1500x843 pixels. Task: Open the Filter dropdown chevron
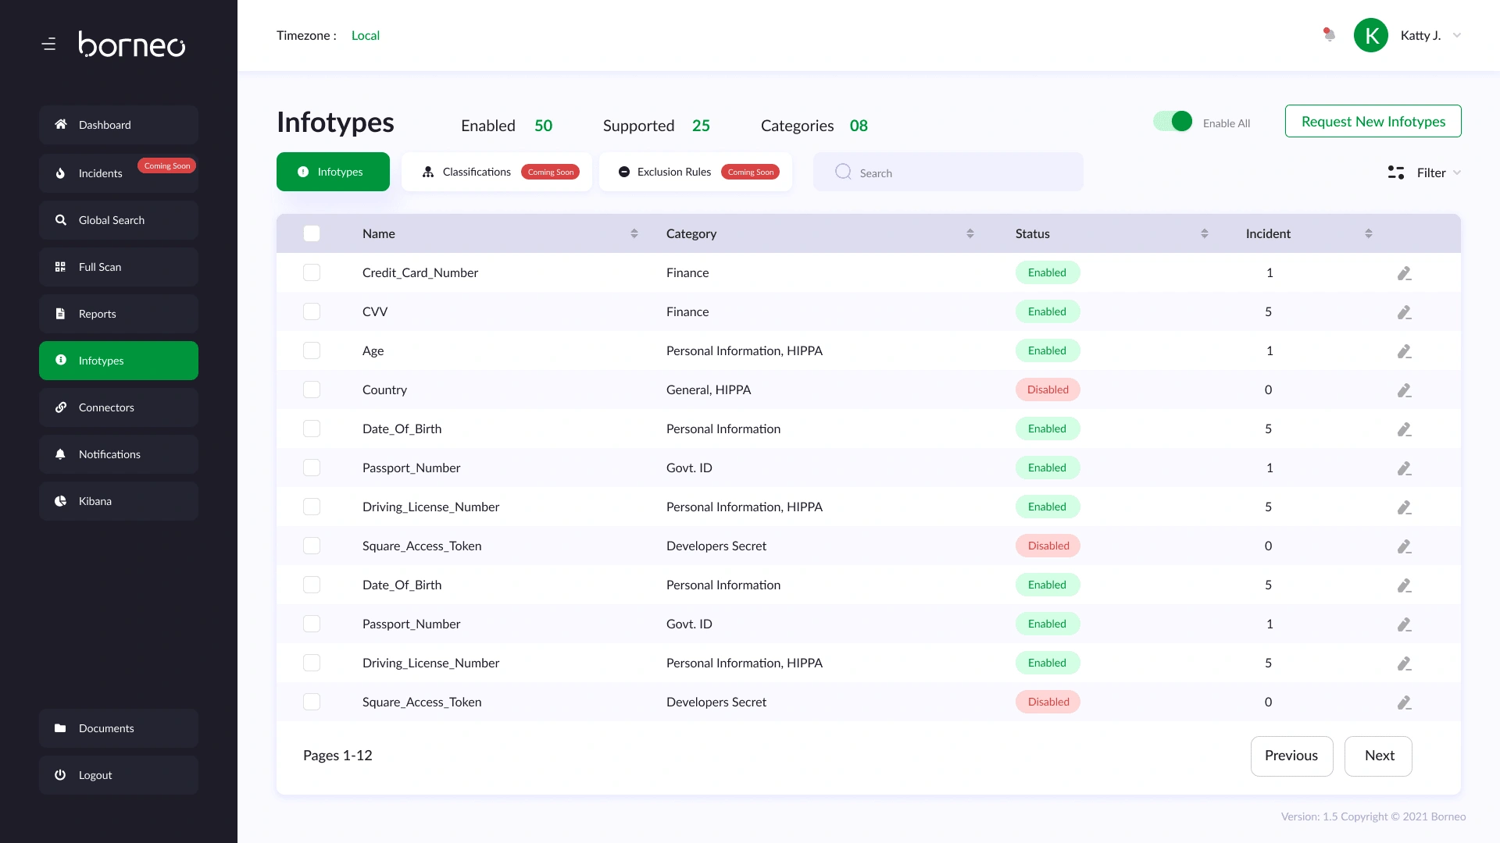pos(1456,173)
